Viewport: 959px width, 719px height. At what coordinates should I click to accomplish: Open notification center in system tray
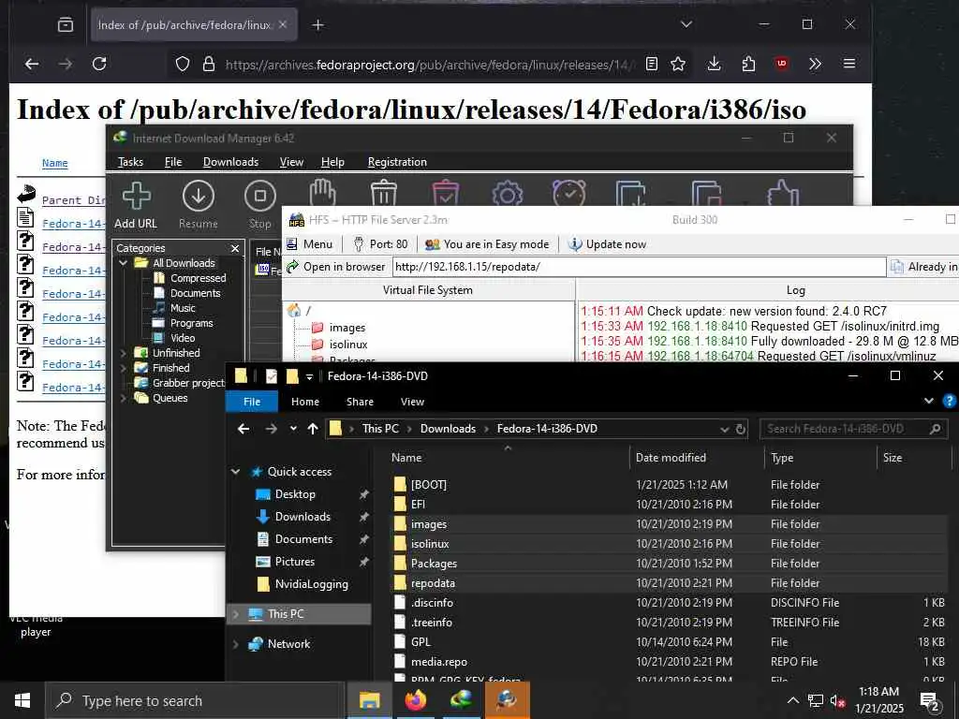coord(930,700)
